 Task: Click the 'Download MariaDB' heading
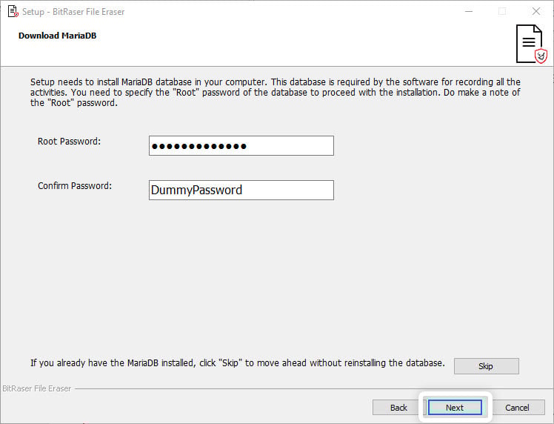(57, 36)
